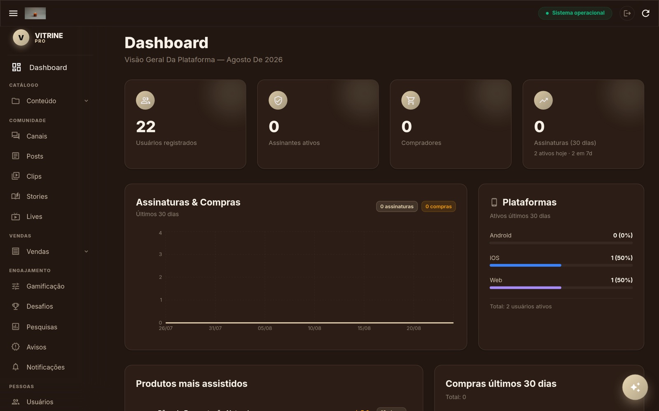Toggle the hamburger sidebar menu
Screen dimensions: 659x411
point(13,13)
